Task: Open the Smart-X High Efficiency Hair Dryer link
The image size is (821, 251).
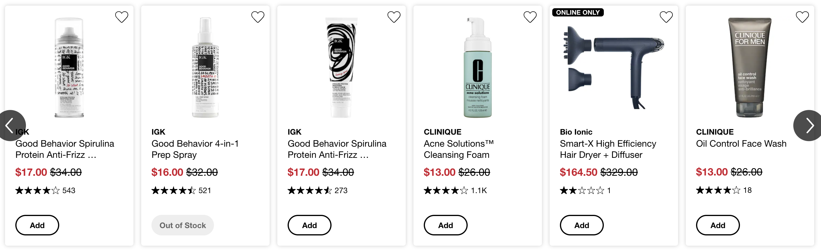Action: (x=608, y=149)
